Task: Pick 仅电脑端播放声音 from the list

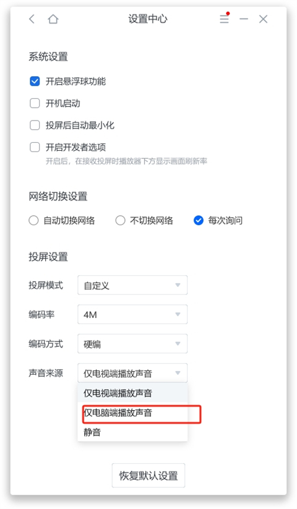Action: 132,413
